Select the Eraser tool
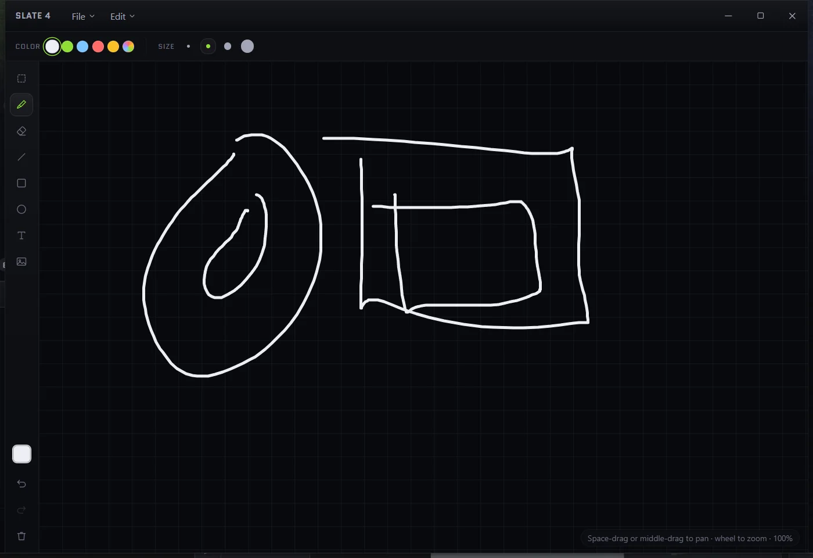The height and width of the screenshot is (558, 813). coord(21,131)
